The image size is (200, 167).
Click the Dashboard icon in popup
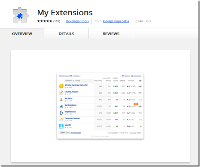60,76
